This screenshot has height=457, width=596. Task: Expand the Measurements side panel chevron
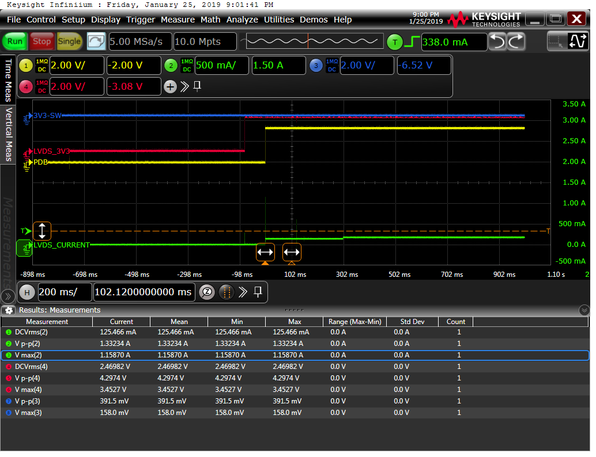(x=7, y=296)
